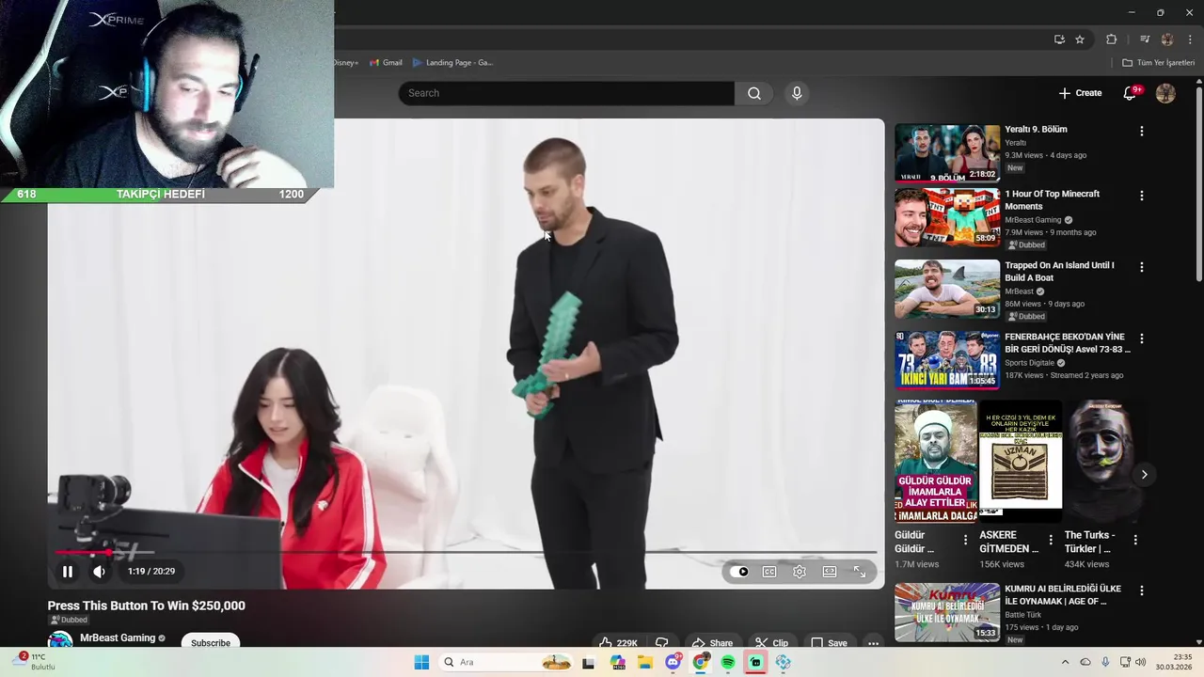1204x677 pixels.
Task: Toggle the autoplay switch in player
Action: pyautogui.click(x=739, y=572)
